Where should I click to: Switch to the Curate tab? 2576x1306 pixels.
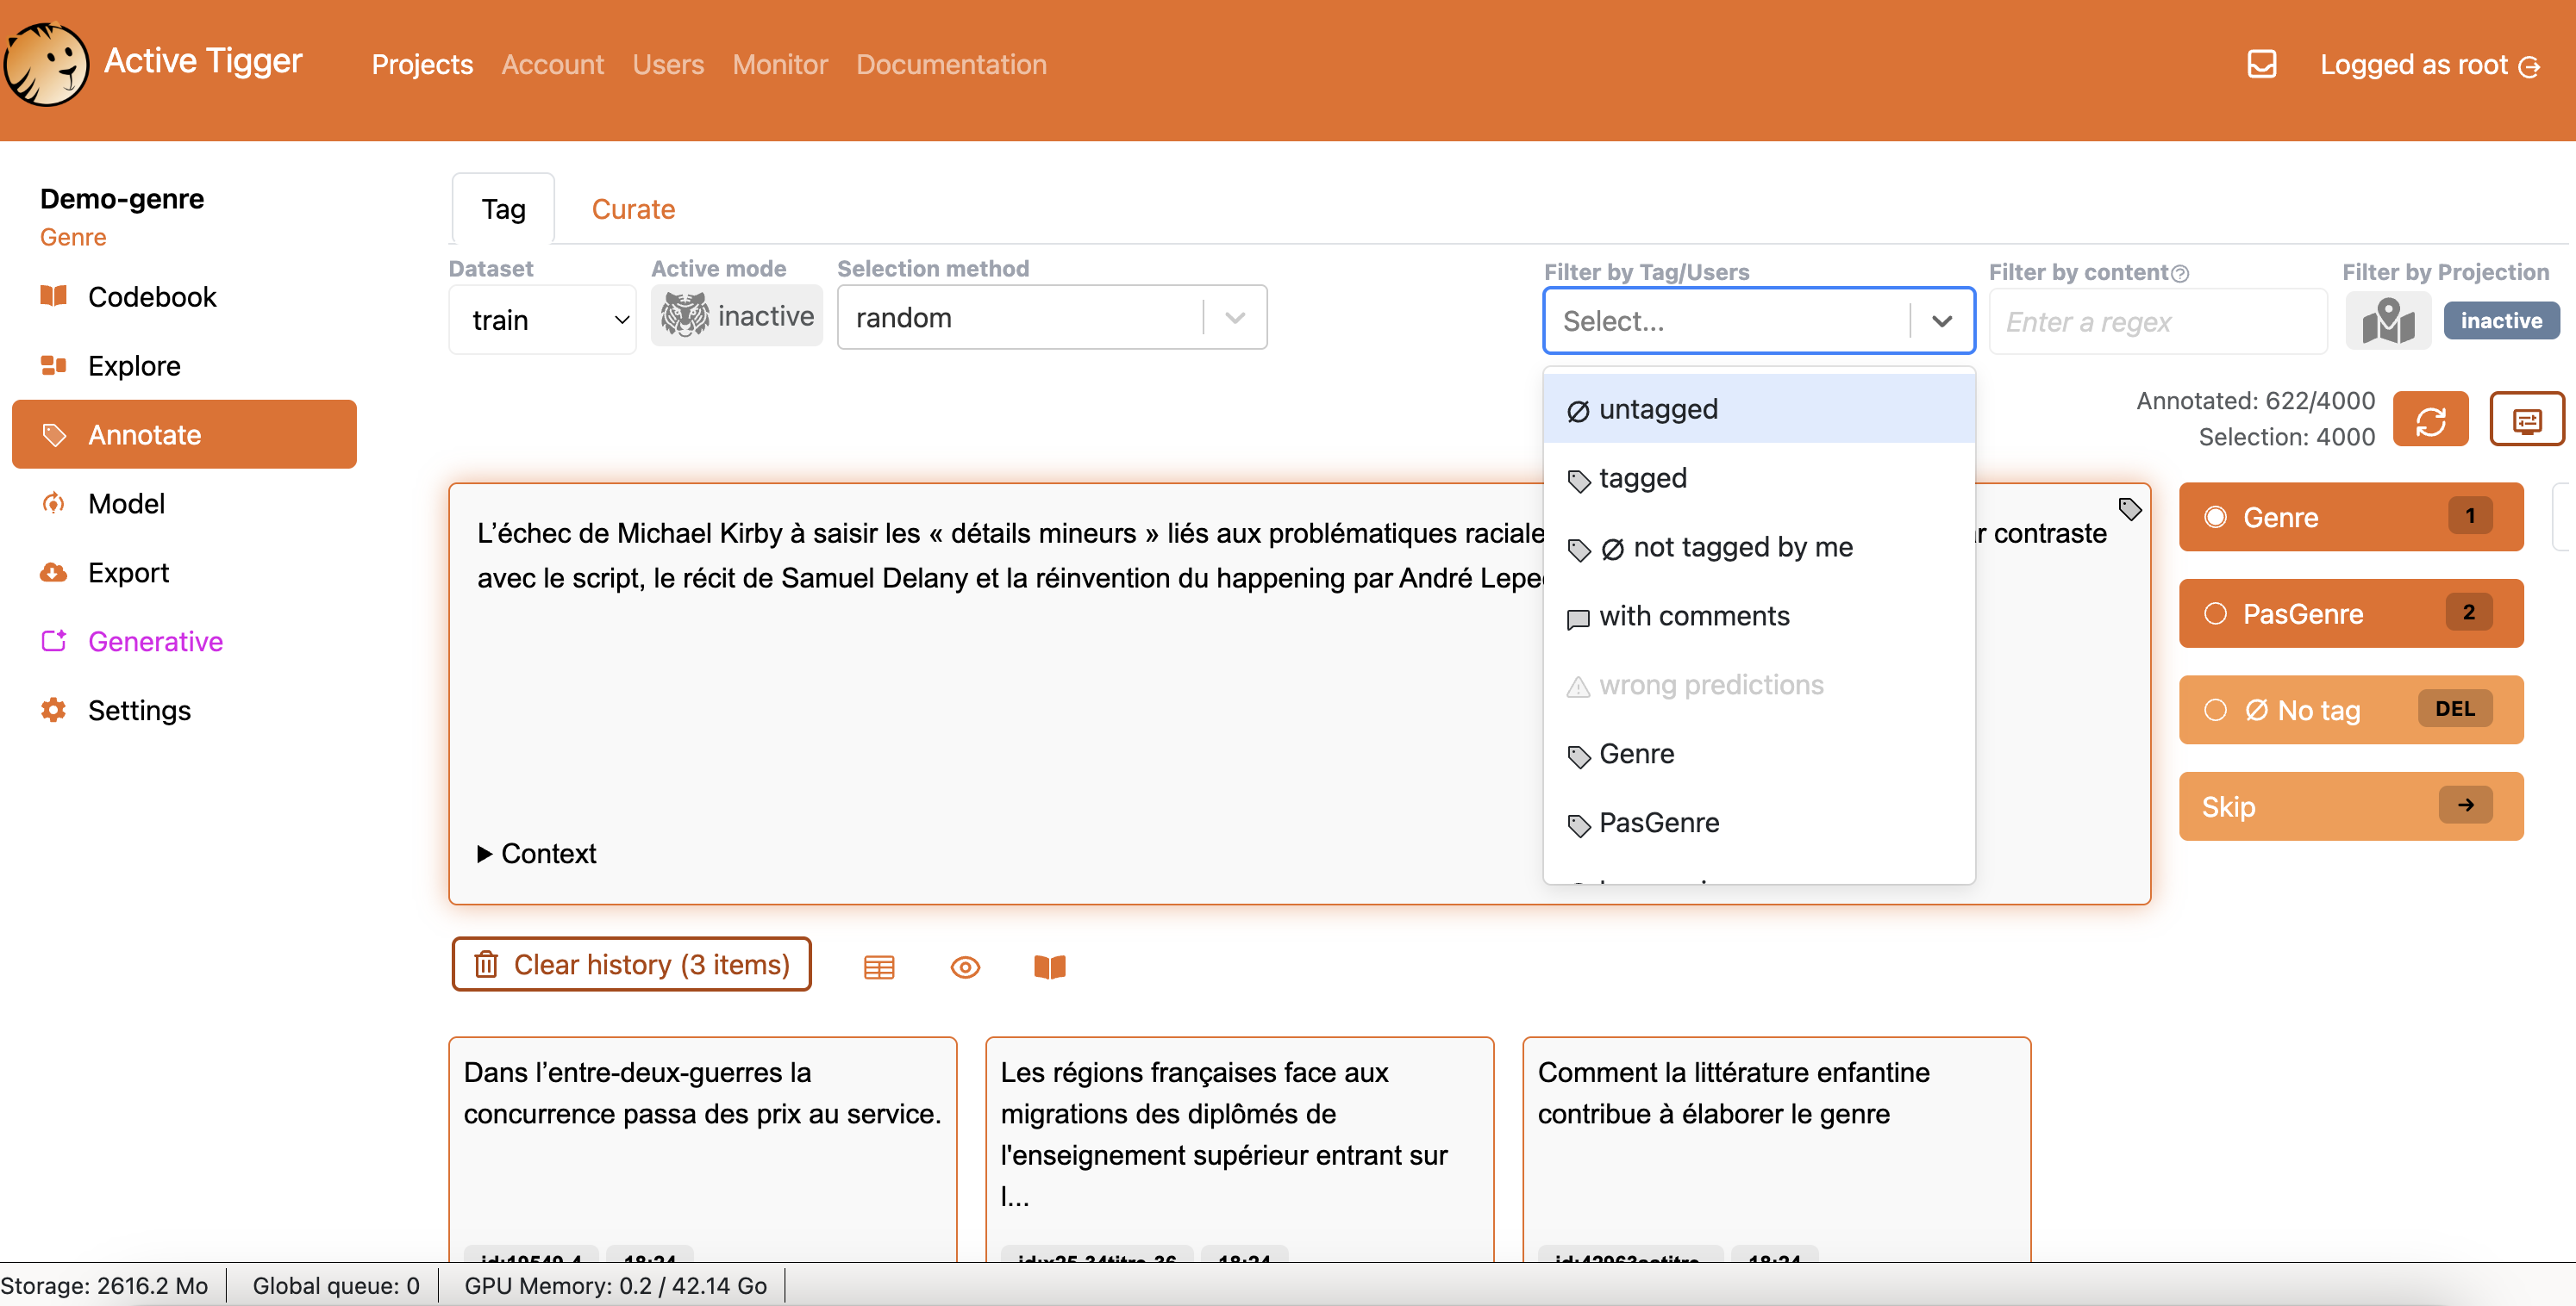[633, 208]
